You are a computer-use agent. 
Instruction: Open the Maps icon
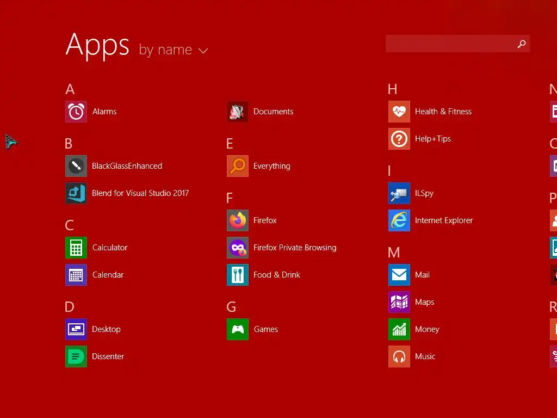coord(399,302)
